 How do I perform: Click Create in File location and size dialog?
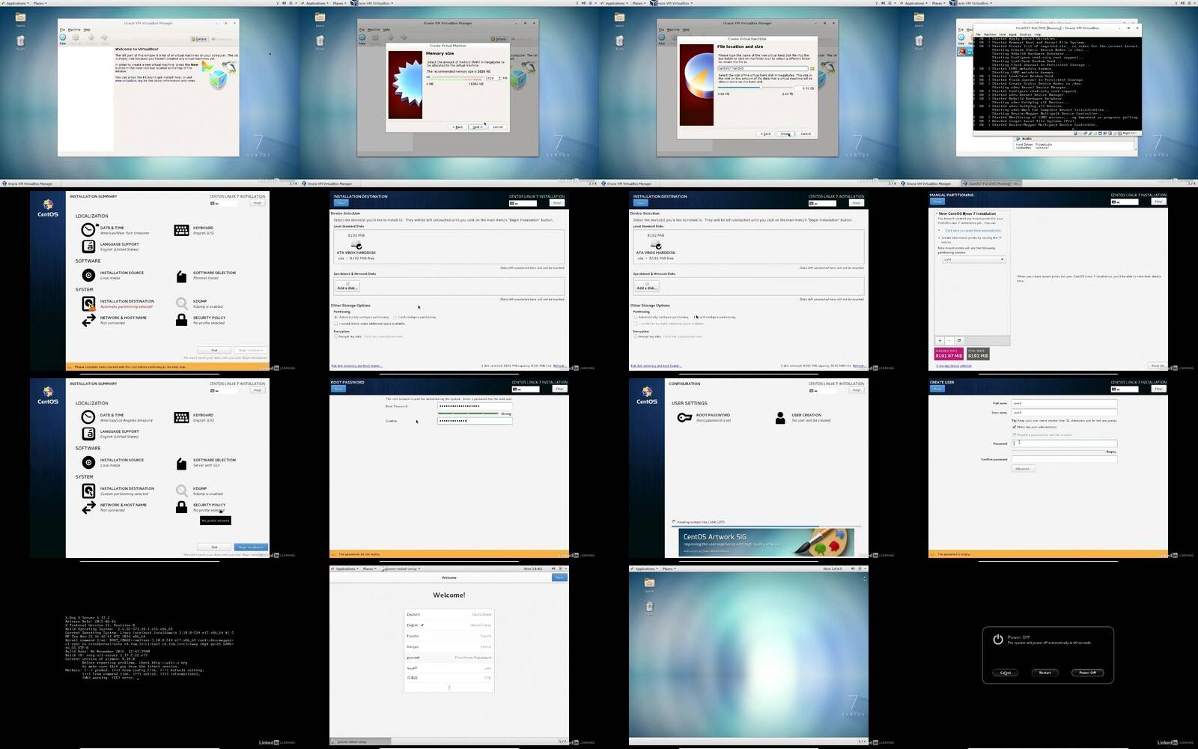(x=785, y=134)
